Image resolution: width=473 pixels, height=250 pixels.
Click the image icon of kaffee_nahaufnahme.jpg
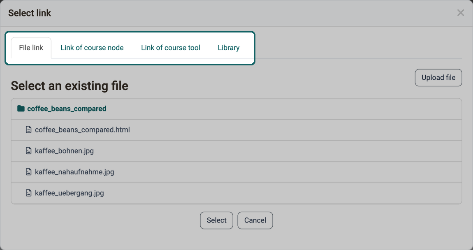[28, 172]
